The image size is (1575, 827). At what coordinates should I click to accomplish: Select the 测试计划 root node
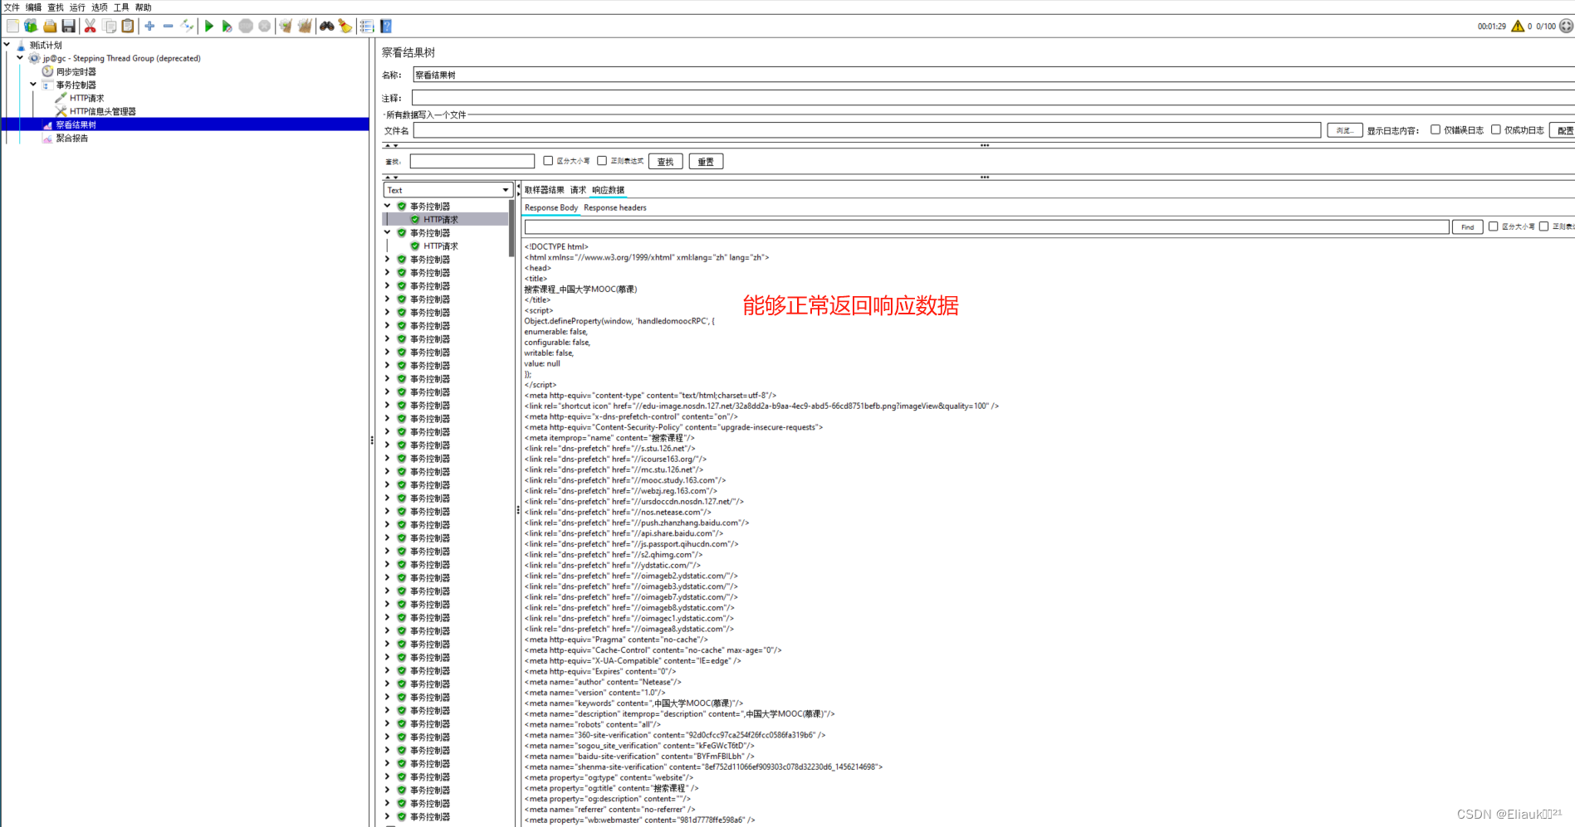tap(45, 46)
